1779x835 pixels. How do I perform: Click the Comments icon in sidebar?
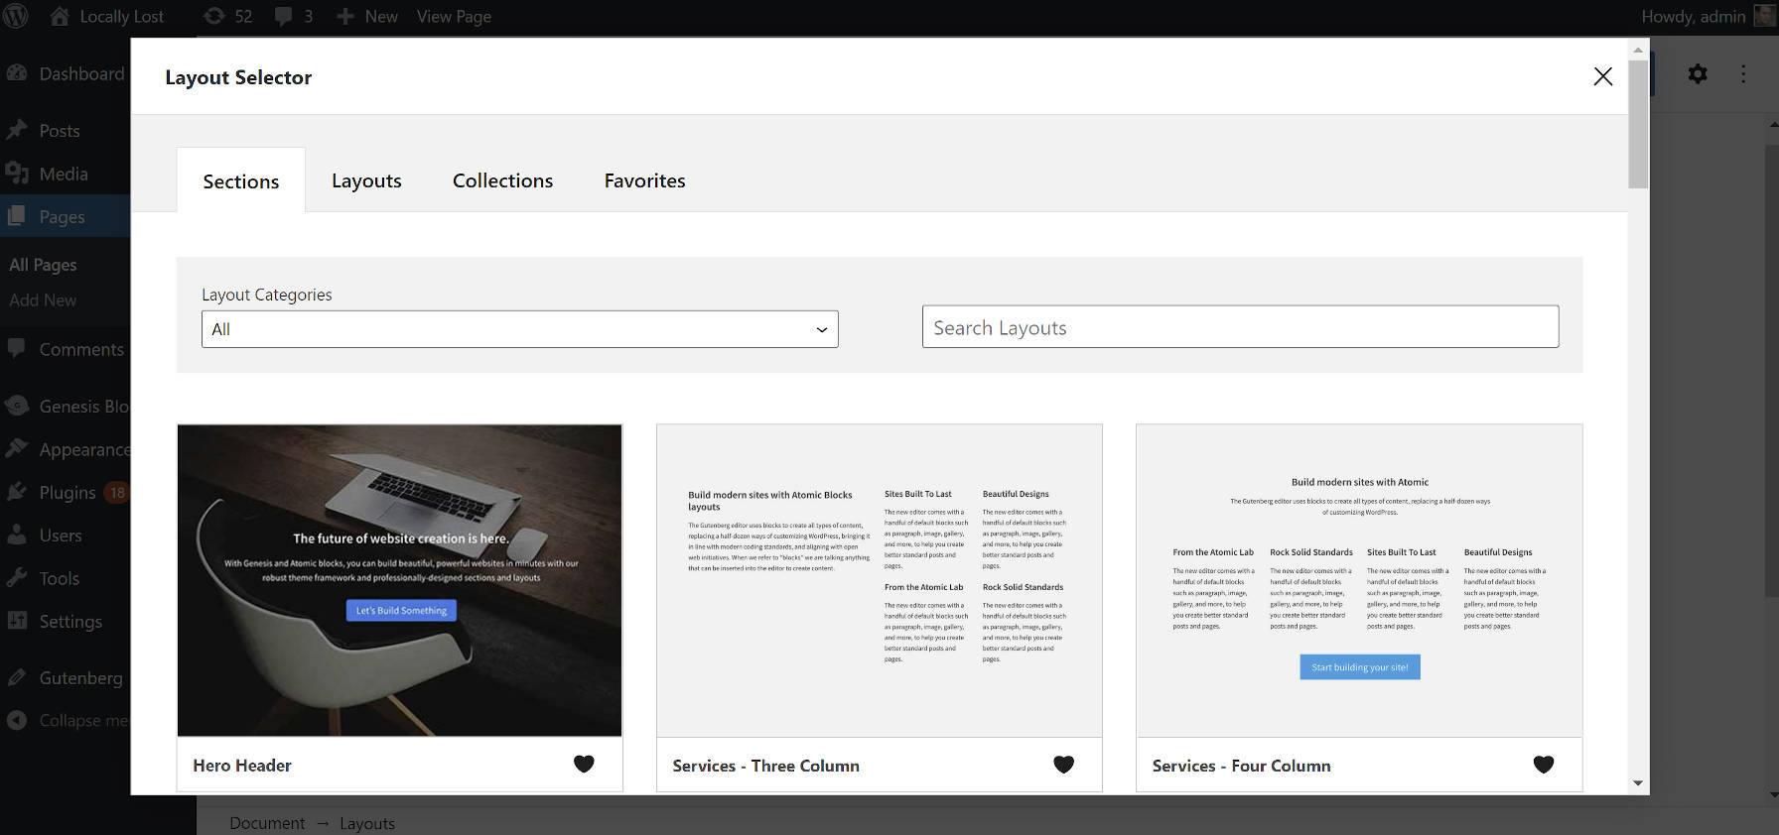pyautogui.click(x=17, y=349)
